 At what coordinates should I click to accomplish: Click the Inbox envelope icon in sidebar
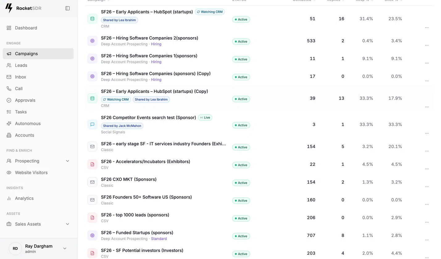pos(9,77)
